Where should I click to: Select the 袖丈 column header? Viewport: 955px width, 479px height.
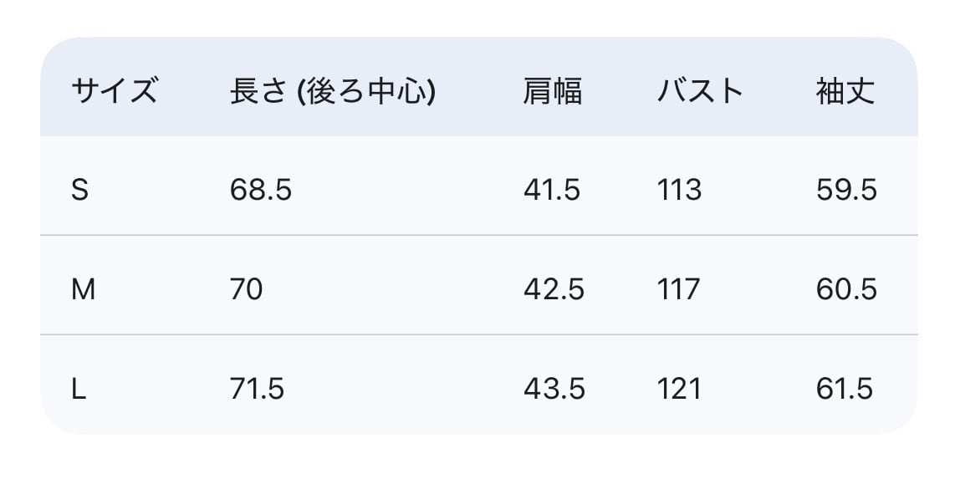(845, 90)
